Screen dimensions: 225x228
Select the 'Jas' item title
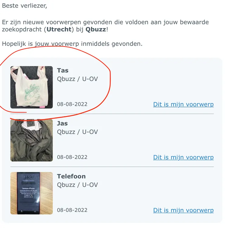point(62,123)
